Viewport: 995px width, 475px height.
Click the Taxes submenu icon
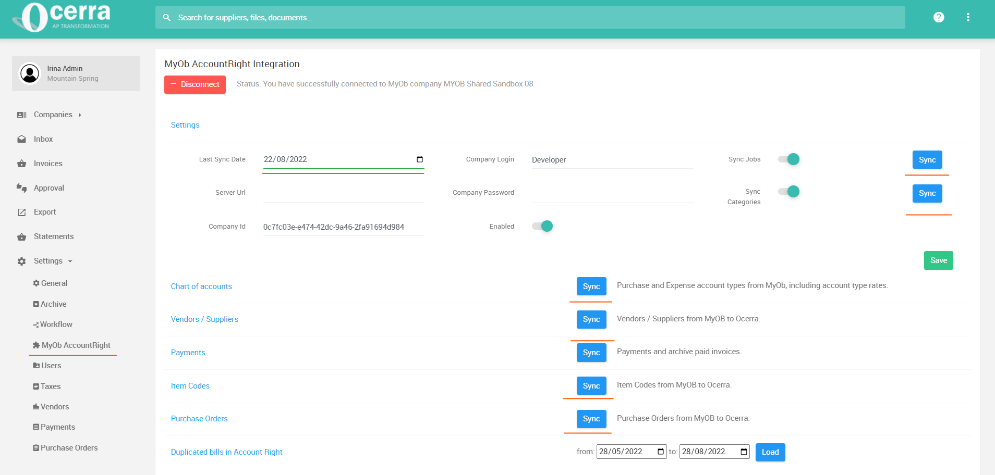pos(36,386)
